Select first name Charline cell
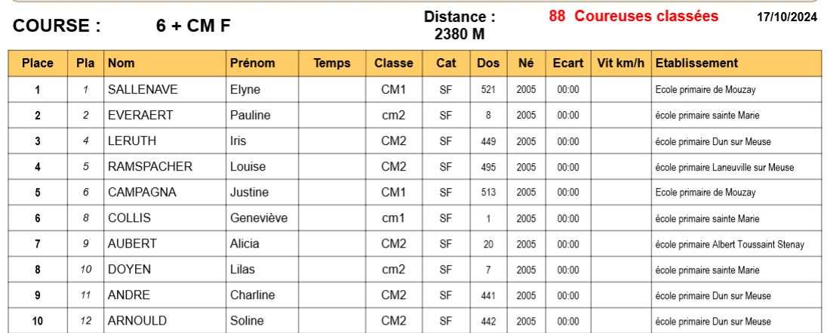Screen dimensions: 827x333 tap(262, 295)
